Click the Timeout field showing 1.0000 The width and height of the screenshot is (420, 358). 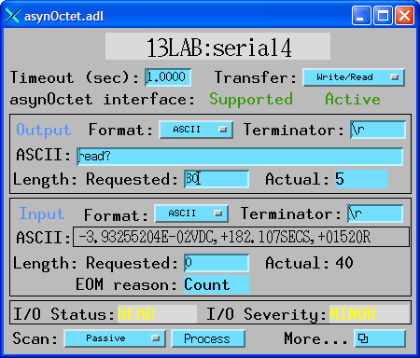pos(168,77)
